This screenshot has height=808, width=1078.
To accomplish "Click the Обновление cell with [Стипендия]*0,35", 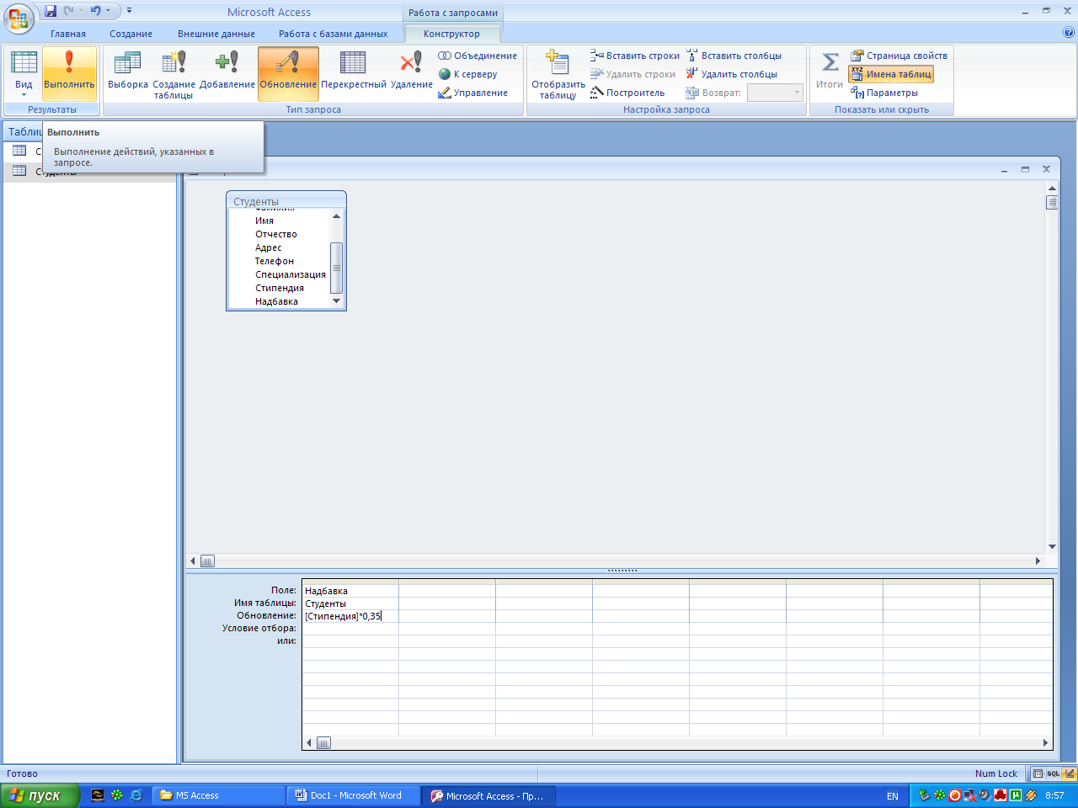I will [350, 616].
